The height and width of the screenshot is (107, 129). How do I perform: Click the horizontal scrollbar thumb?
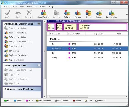pyautogui.click(x=69, y=97)
